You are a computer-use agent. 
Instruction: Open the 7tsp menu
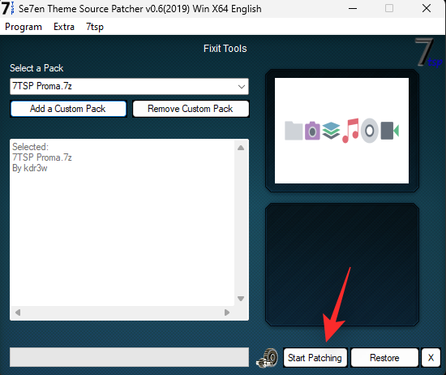(95, 27)
